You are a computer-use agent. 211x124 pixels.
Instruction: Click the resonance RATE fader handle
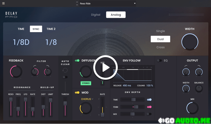pos(33,109)
